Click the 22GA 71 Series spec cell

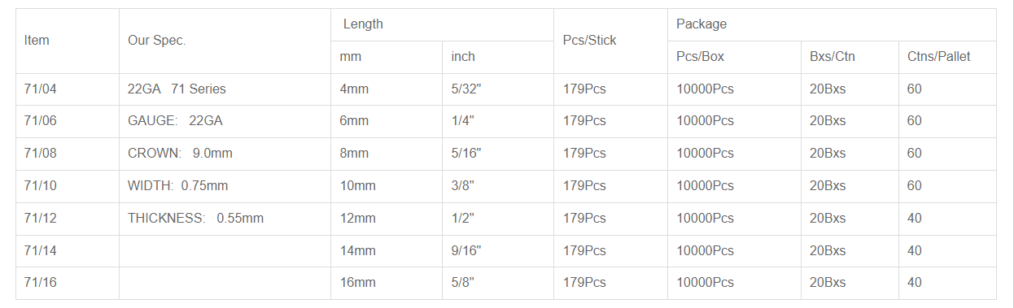(x=225, y=89)
